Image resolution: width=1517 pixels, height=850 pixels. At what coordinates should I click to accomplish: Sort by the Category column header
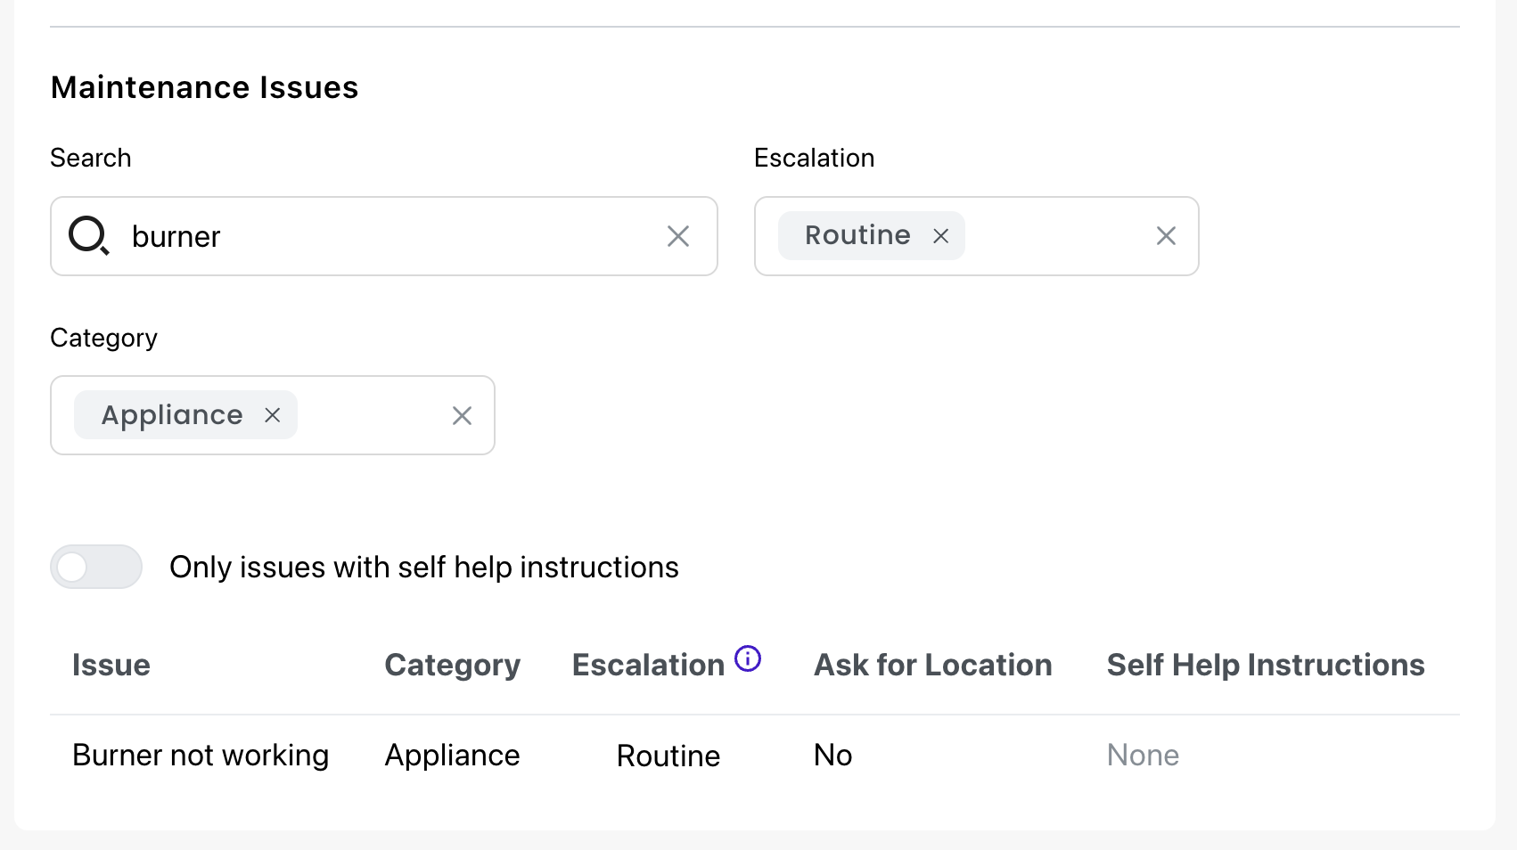pos(453,666)
